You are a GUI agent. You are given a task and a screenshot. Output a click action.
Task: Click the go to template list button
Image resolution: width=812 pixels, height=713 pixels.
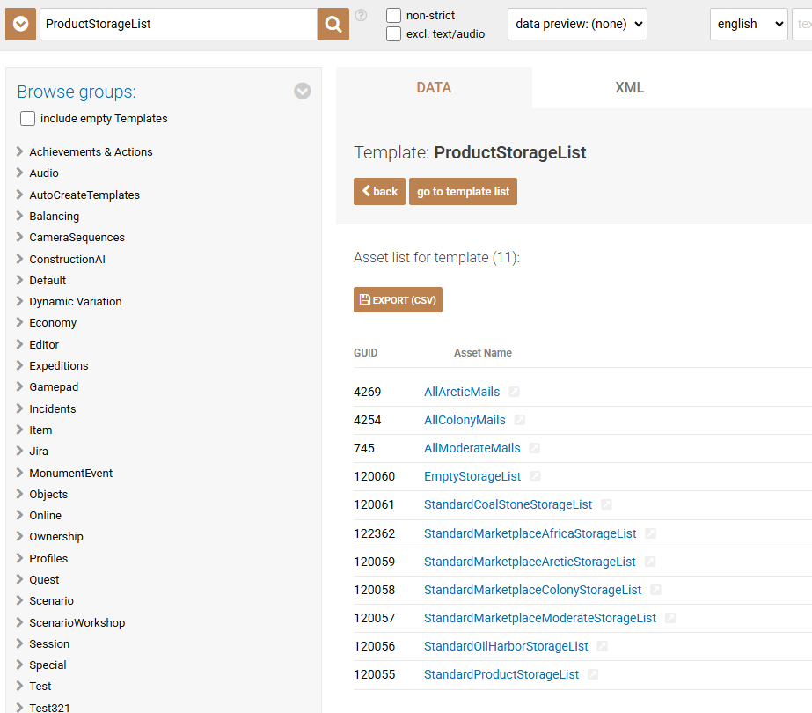pos(463,192)
